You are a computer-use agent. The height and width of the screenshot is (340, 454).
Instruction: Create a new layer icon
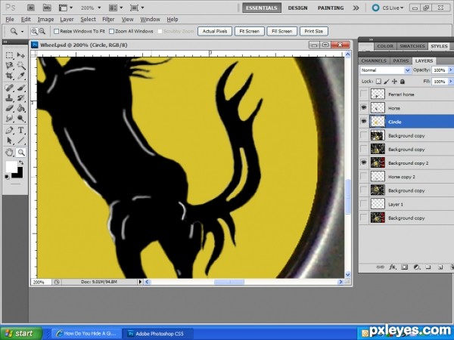coord(440,267)
